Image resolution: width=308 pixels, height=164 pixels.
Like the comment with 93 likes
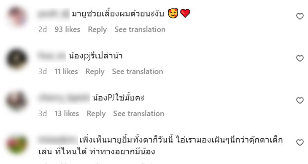(x=300, y=16)
